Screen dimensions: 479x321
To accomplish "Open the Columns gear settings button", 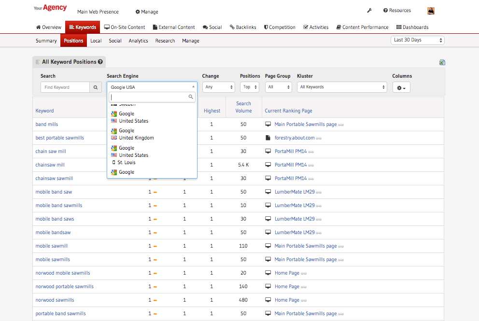I will coord(401,87).
